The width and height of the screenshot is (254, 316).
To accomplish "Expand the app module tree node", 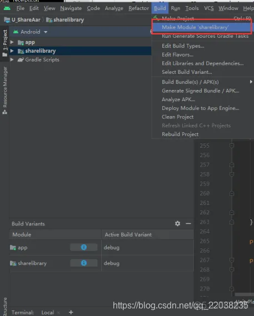I will coord(12,42).
